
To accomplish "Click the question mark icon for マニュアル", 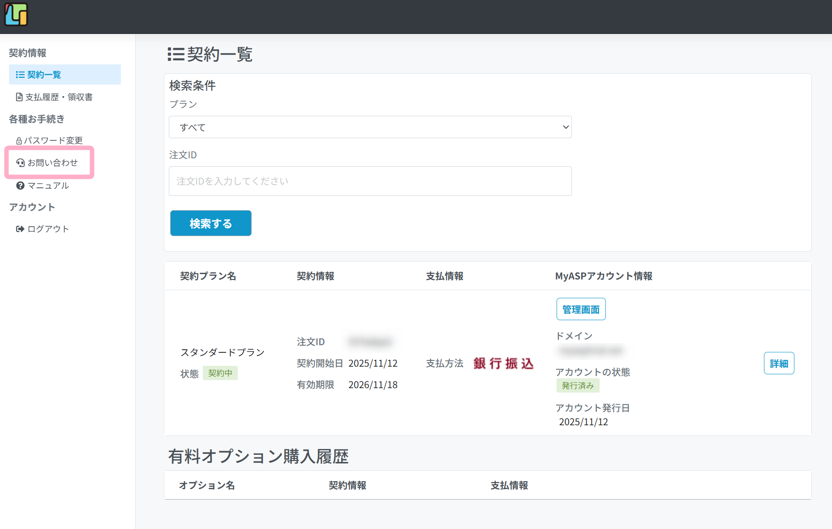I will [20, 186].
